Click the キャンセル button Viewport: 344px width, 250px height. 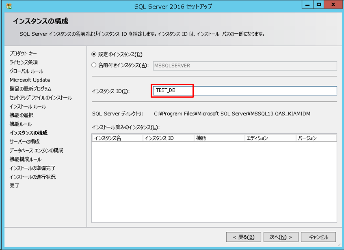pyautogui.click(x=318, y=237)
